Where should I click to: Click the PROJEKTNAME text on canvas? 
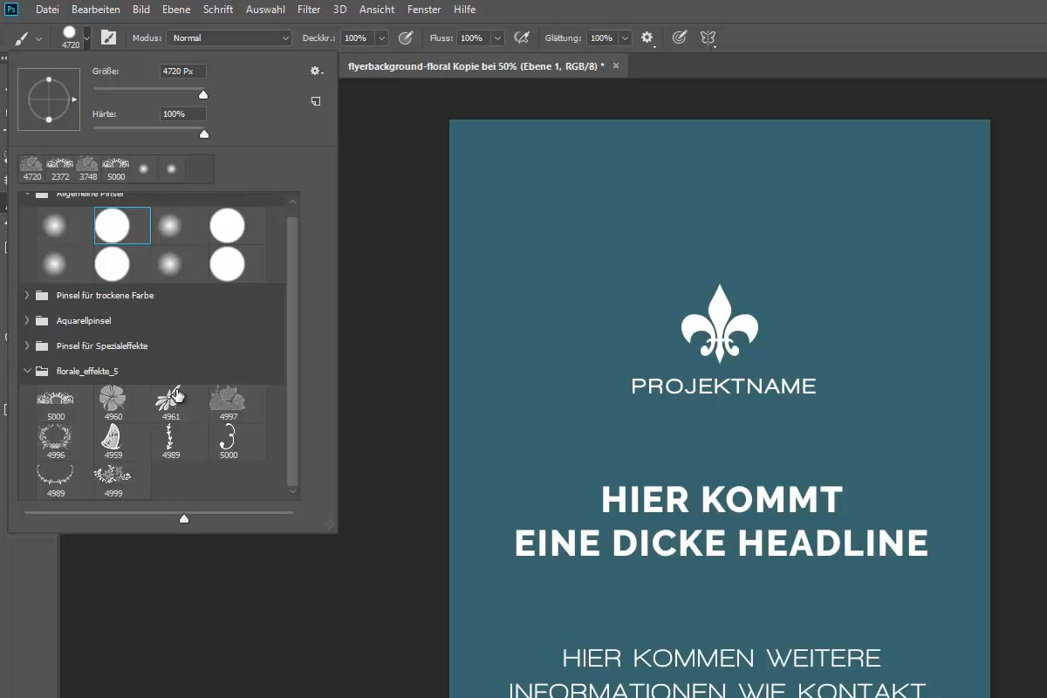(x=723, y=387)
